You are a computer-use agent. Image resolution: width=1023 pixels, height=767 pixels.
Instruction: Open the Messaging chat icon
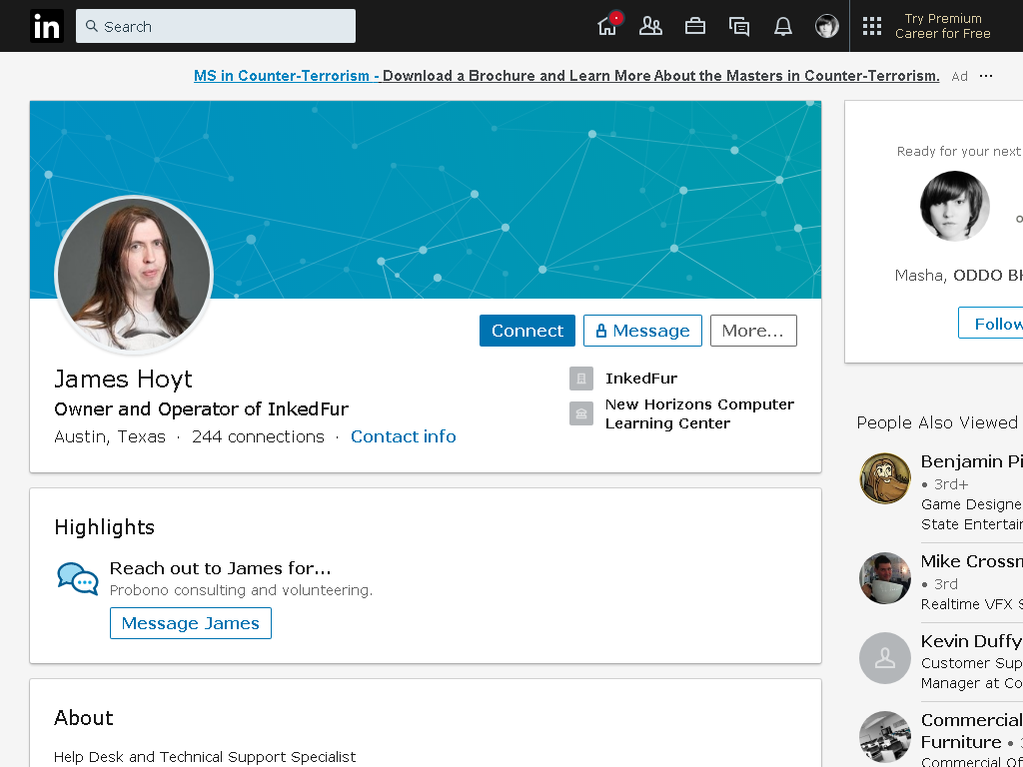coord(738,26)
